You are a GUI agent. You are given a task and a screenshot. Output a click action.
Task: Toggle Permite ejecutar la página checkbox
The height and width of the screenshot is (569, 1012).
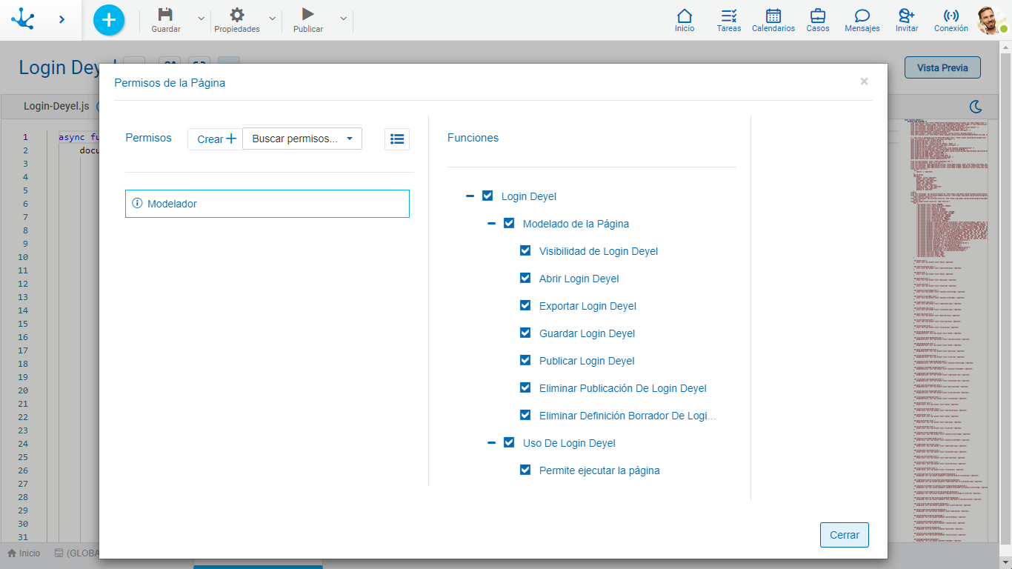click(525, 470)
